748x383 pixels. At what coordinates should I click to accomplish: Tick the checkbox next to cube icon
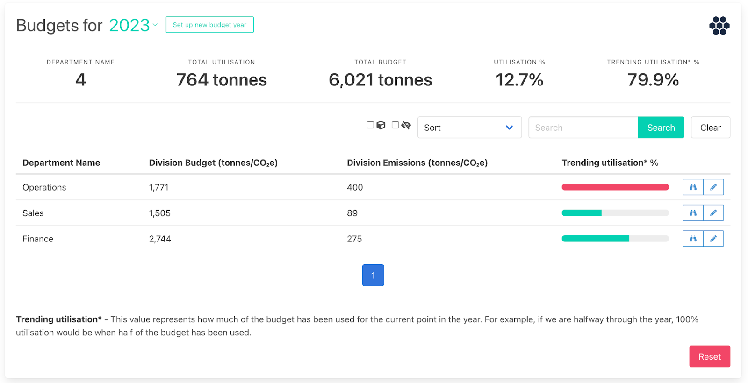point(370,125)
